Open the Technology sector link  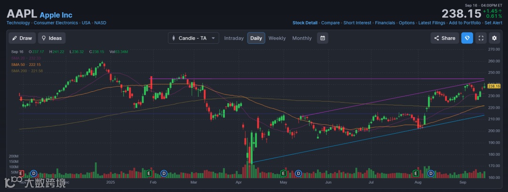point(18,23)
